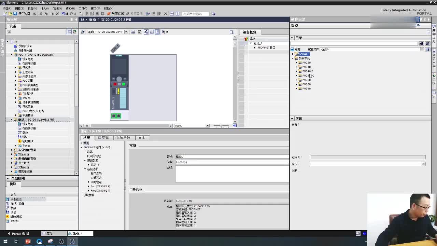Select the PM240 folder in catalog

pos(306,67)
